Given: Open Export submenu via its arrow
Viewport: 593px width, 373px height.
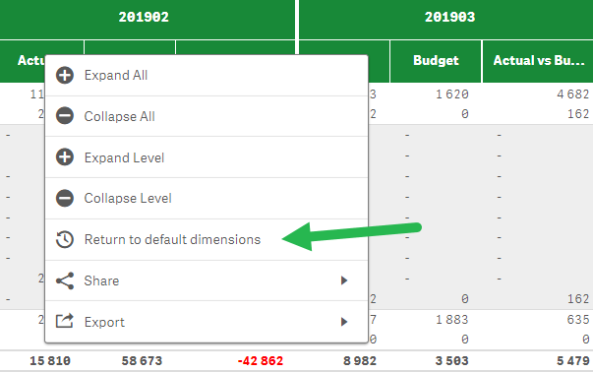Looking at the screenshot, I should 344,322.
